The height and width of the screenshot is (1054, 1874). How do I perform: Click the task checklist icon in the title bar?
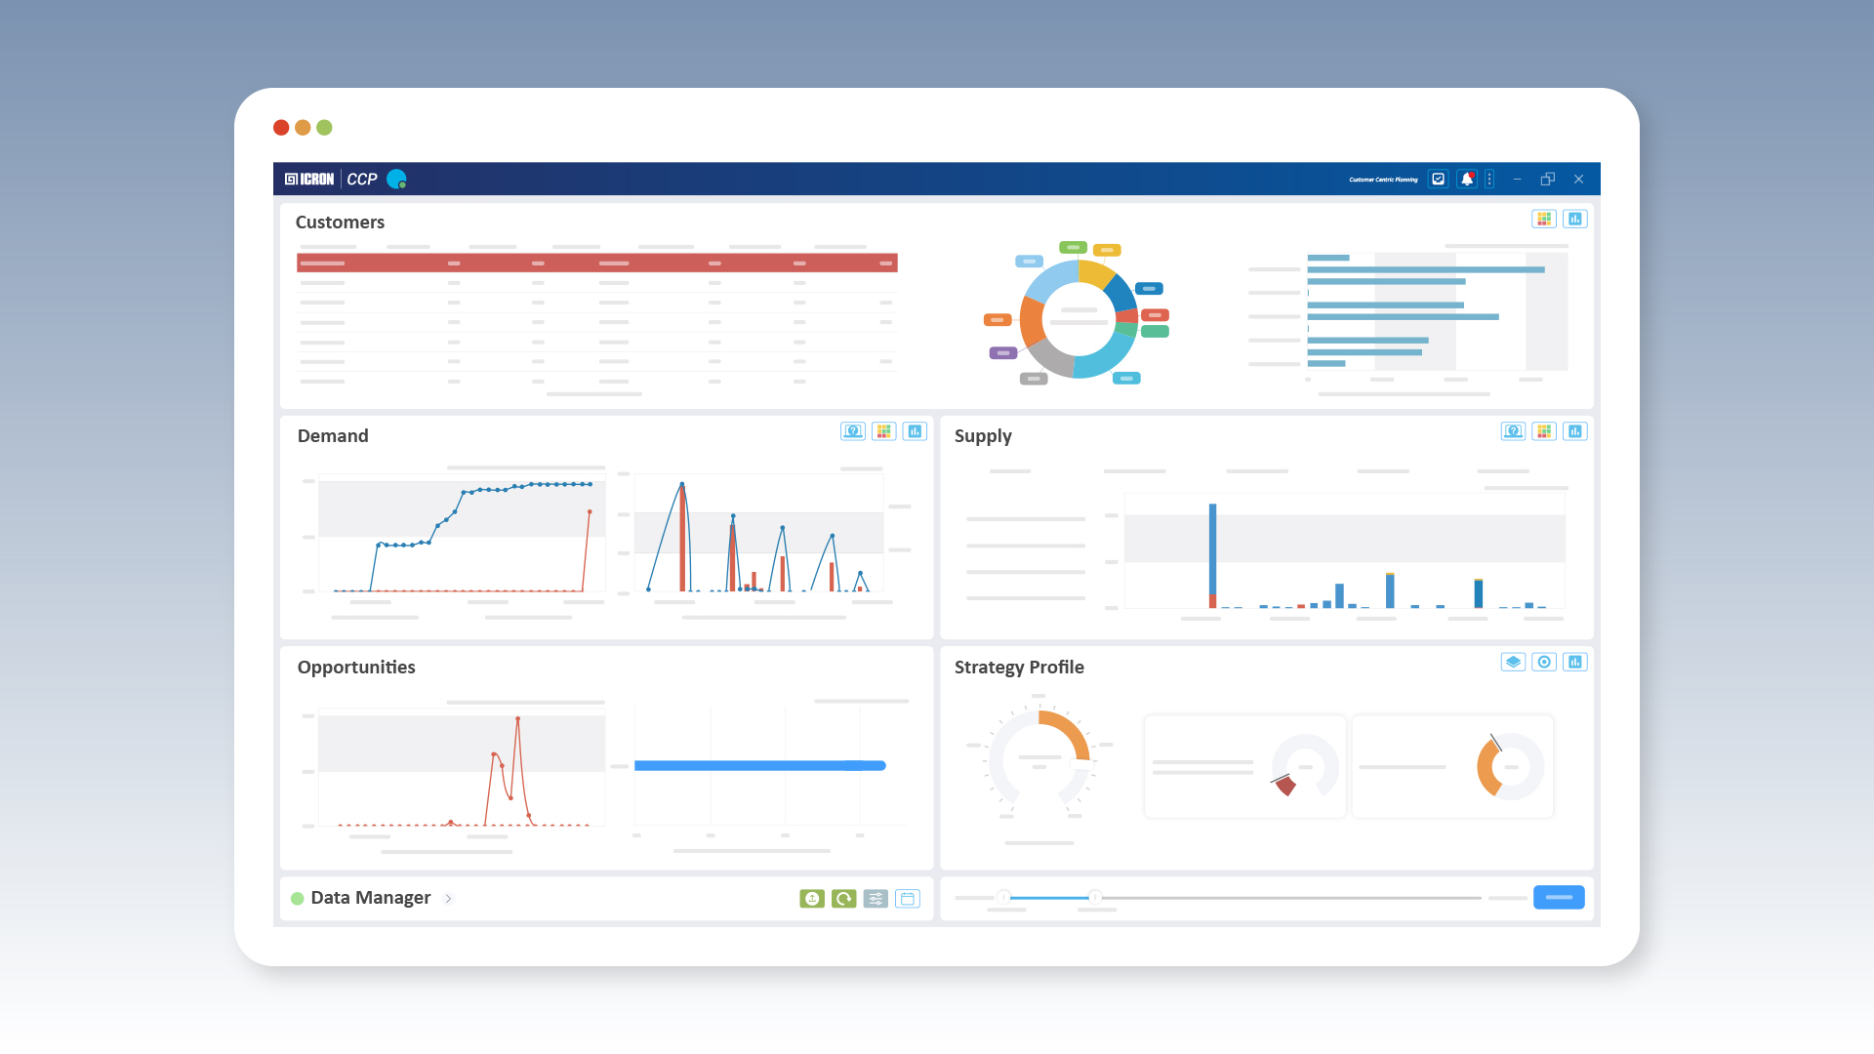pos(1438,179)
